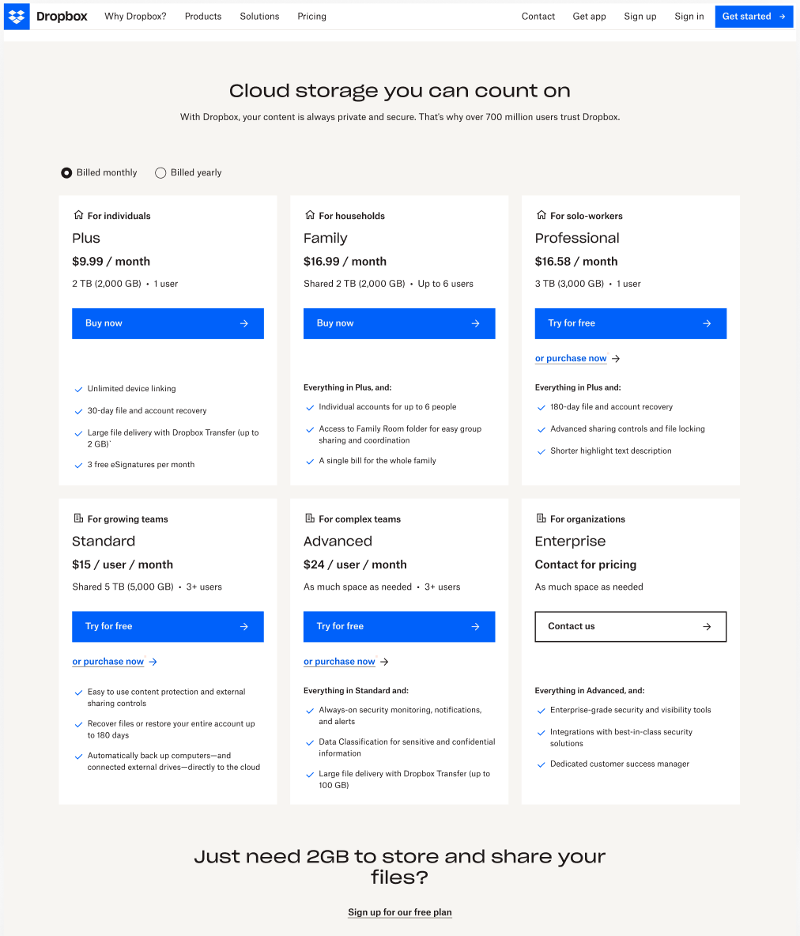
Task: Click arrow icon next to Standard purchase now
Action: coord(153,662)
